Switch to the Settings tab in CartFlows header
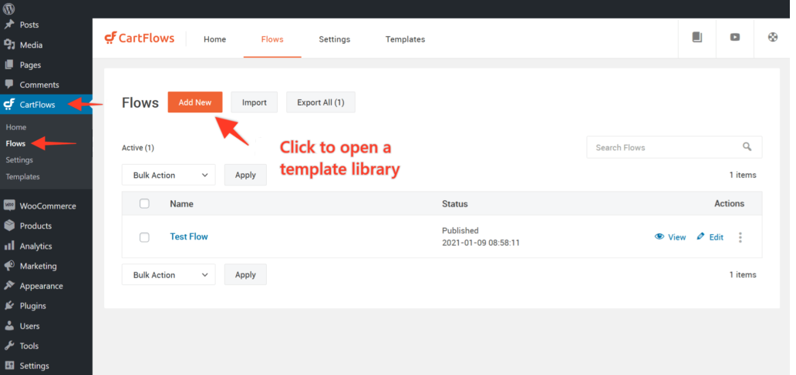This screenshot has height=375, width=796. pos(334,39)
